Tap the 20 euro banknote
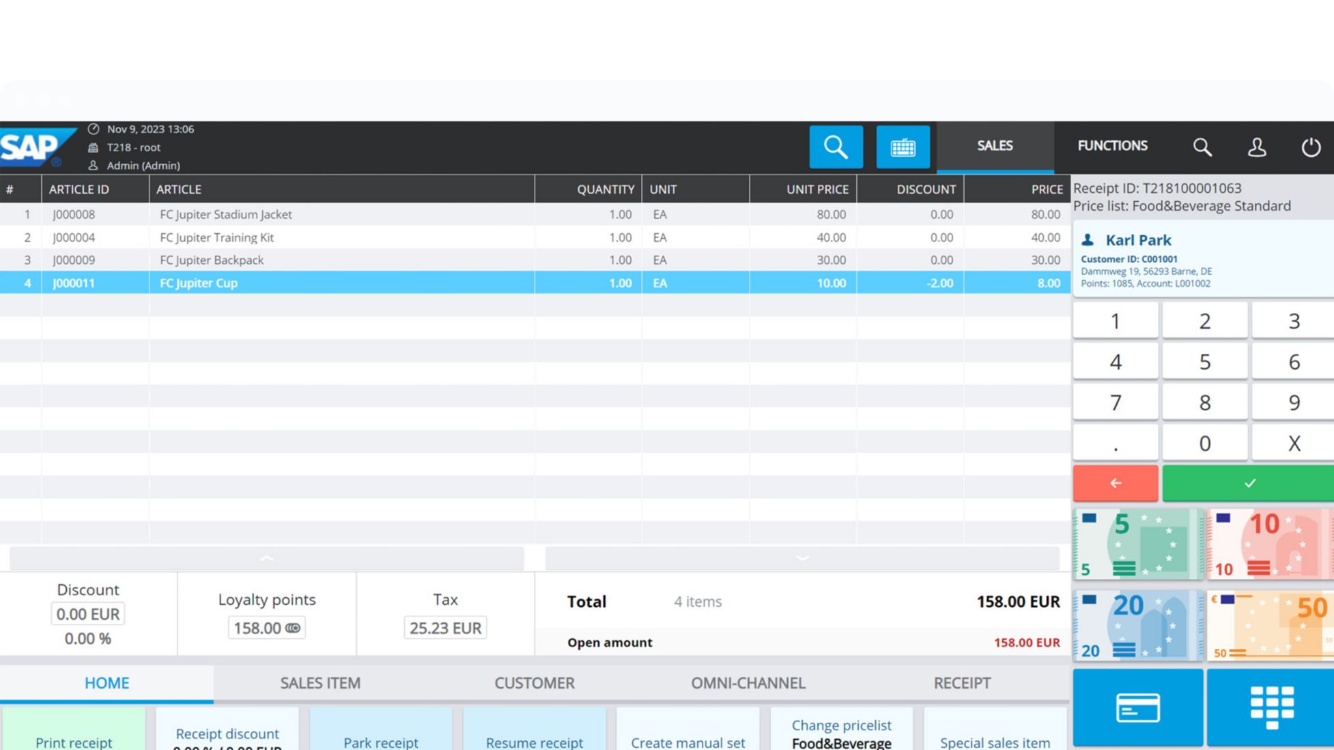Screen dimensions: 1334x750 [1137, 625]
